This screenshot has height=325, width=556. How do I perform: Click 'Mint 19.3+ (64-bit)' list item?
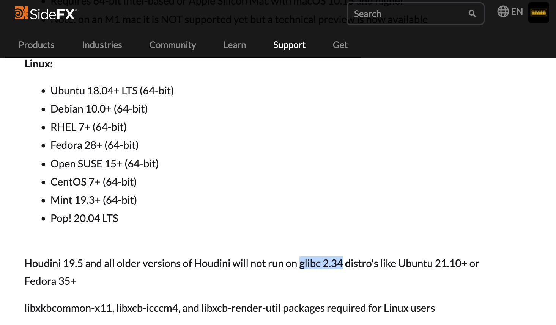(x=94, y=200)
